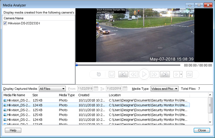Click the repeat/loop playback icon

tap(99, 74)
